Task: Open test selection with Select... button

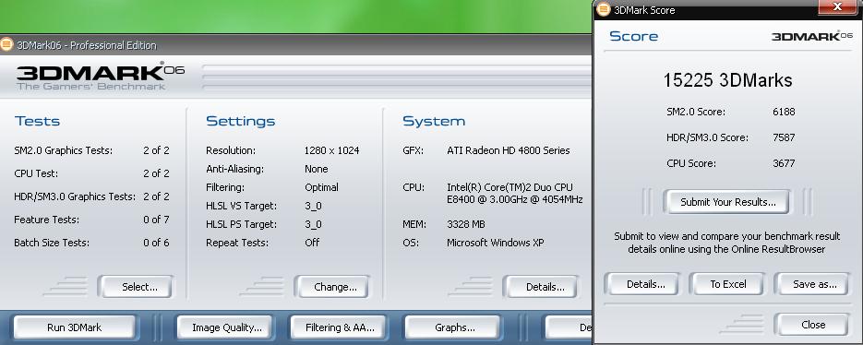Action: (x=136, y=287)
